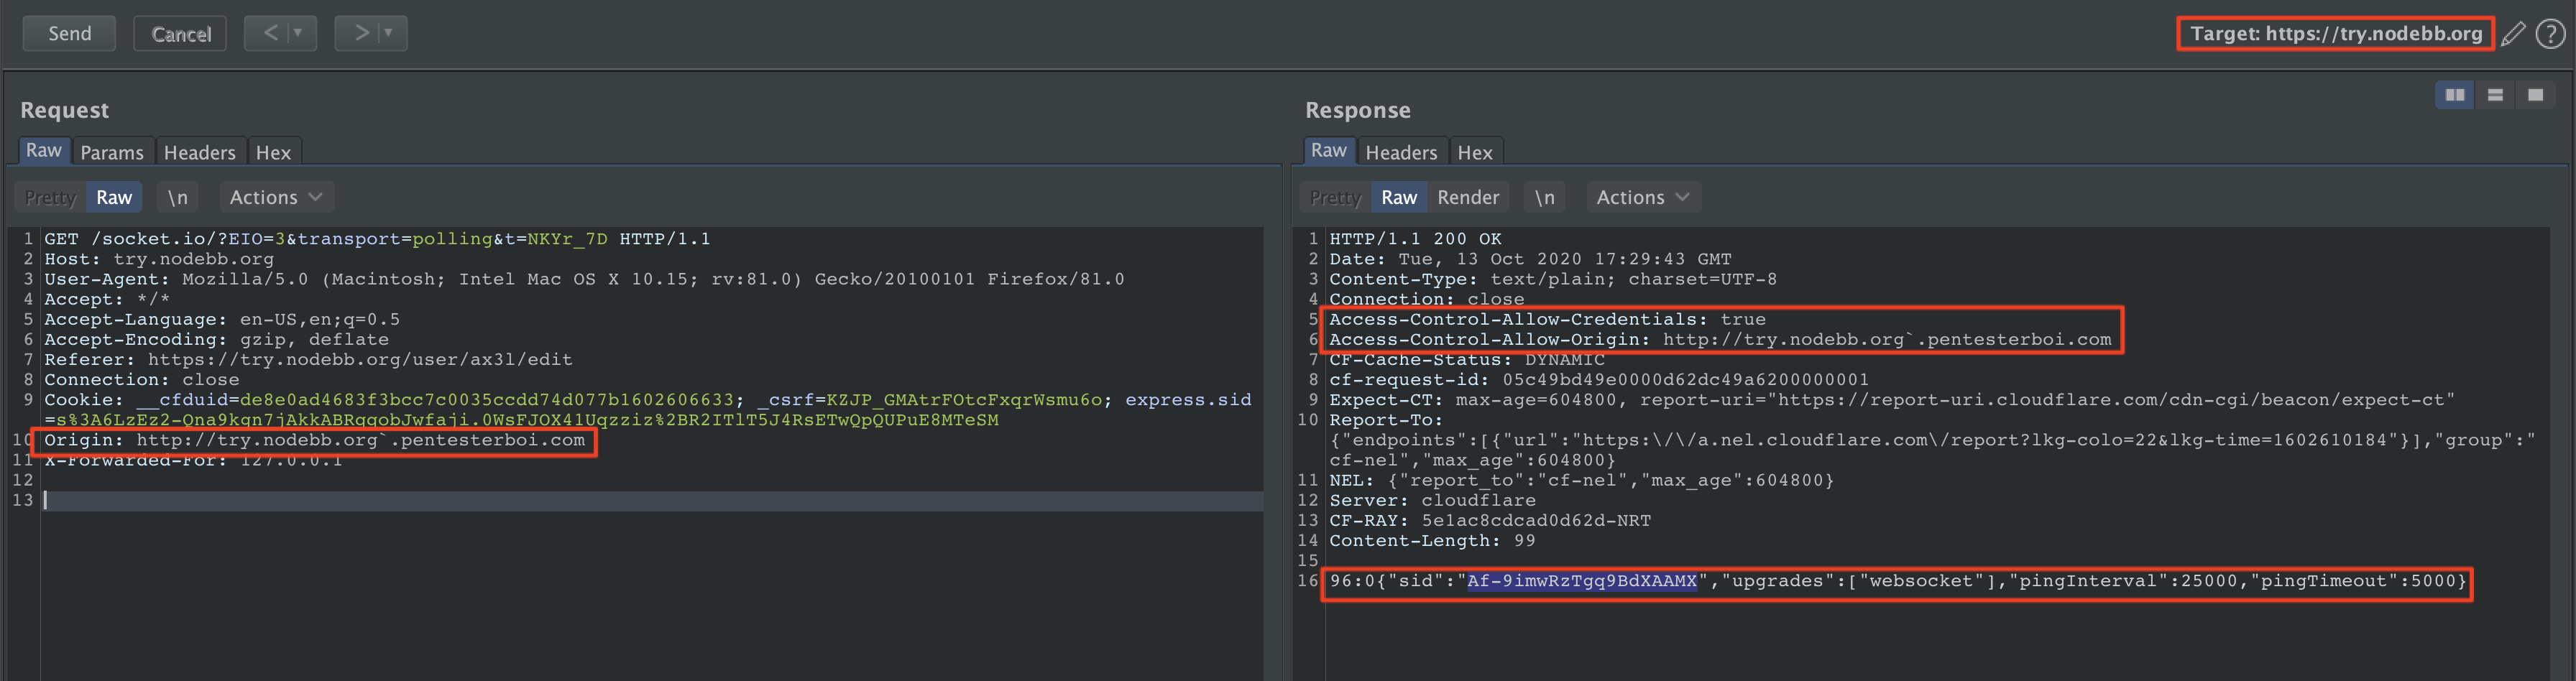Click the cf-request-id response header
The height and width of the screenshot is (681, 2576).
click(x=1599, y=379)
